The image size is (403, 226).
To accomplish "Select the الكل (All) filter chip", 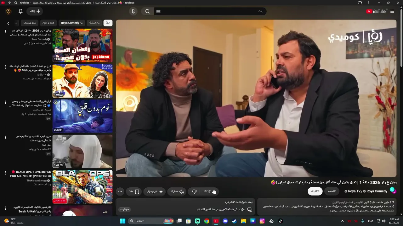I will point(108,23).
